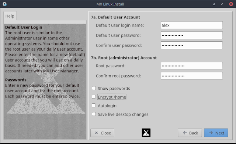
Task: Click the '7b. Root (administrator) Account' heading
Action: pos(124,58)
